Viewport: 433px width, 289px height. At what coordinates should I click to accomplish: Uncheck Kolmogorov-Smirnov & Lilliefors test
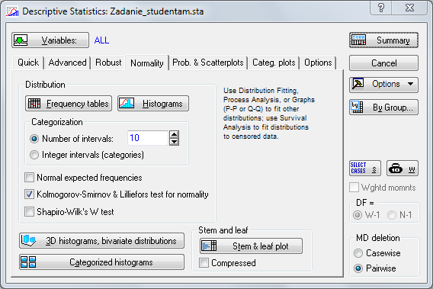[x=30, y=194]
